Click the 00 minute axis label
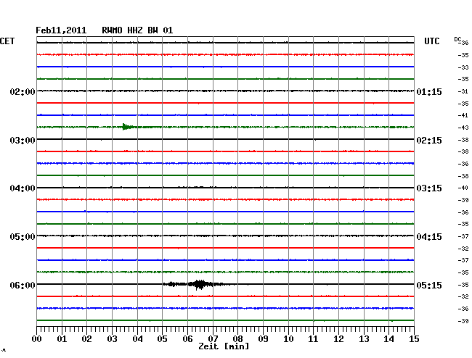 [x=37, y=339]
